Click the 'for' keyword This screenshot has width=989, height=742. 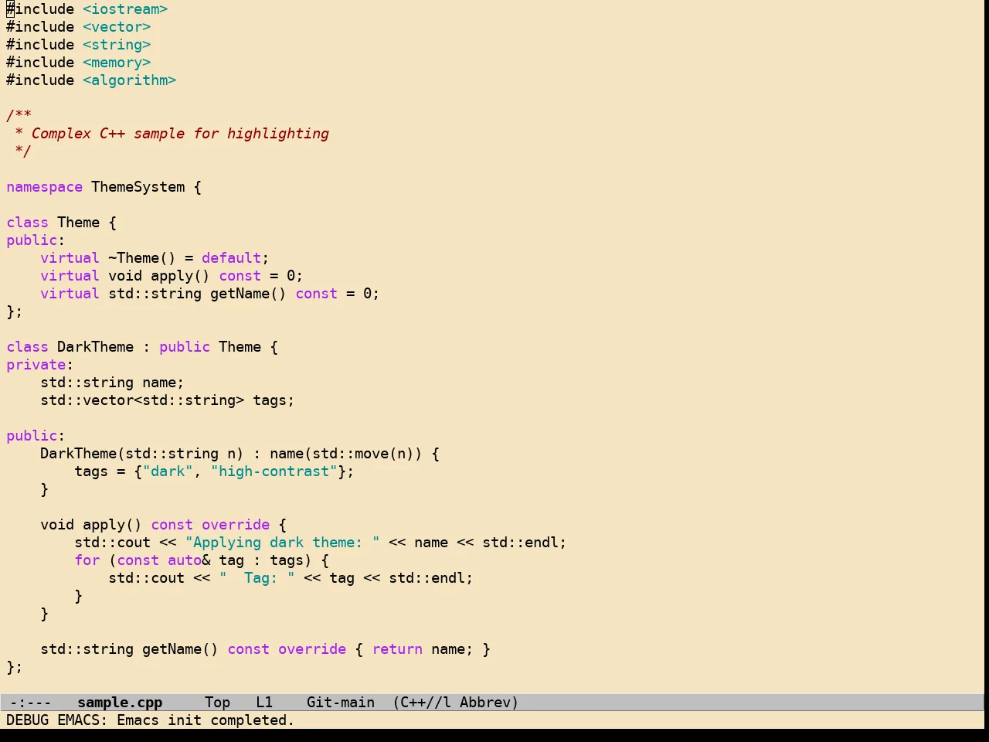click(87, 560)
